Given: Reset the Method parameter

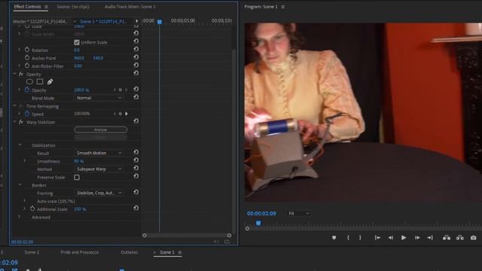Looking at the screenshot, I should click(x=136, y=169).
